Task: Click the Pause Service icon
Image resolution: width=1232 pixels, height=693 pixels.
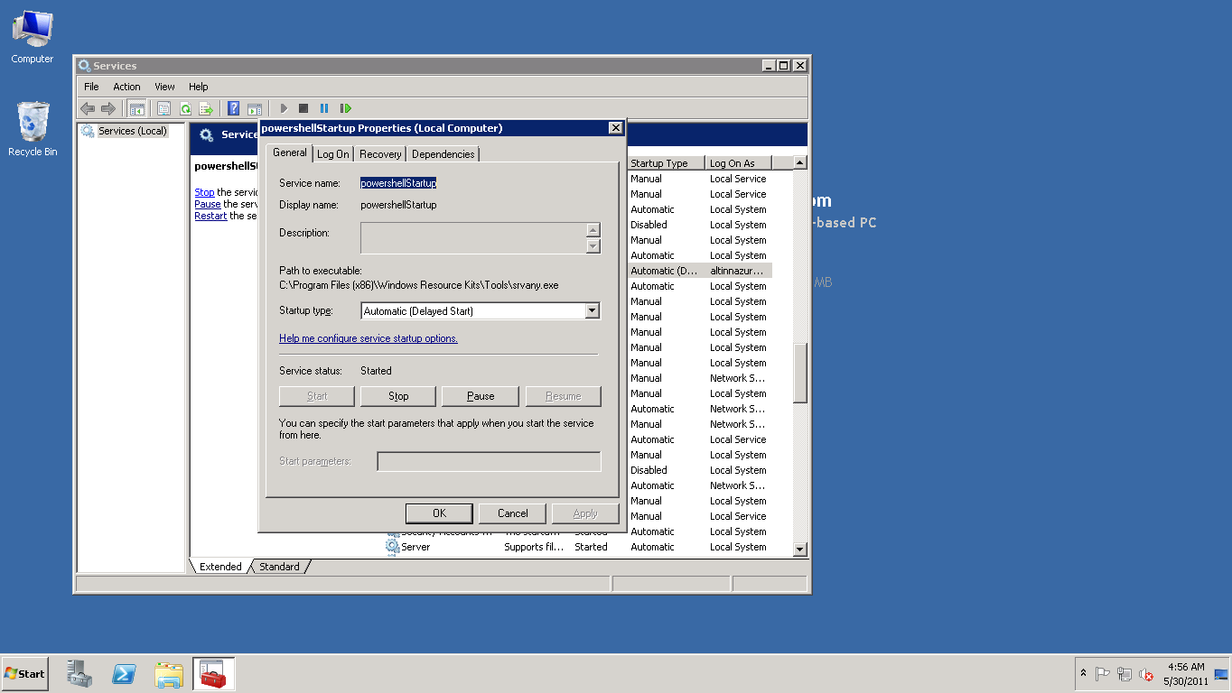Action: 324,108
